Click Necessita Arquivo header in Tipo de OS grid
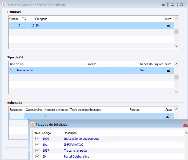Image resolution: width=188 pixels, height=160 pixels. [152, 64]
